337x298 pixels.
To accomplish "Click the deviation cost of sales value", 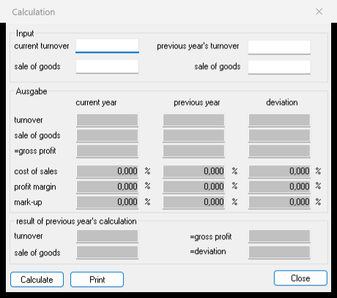I will click(x=279, y=171).
